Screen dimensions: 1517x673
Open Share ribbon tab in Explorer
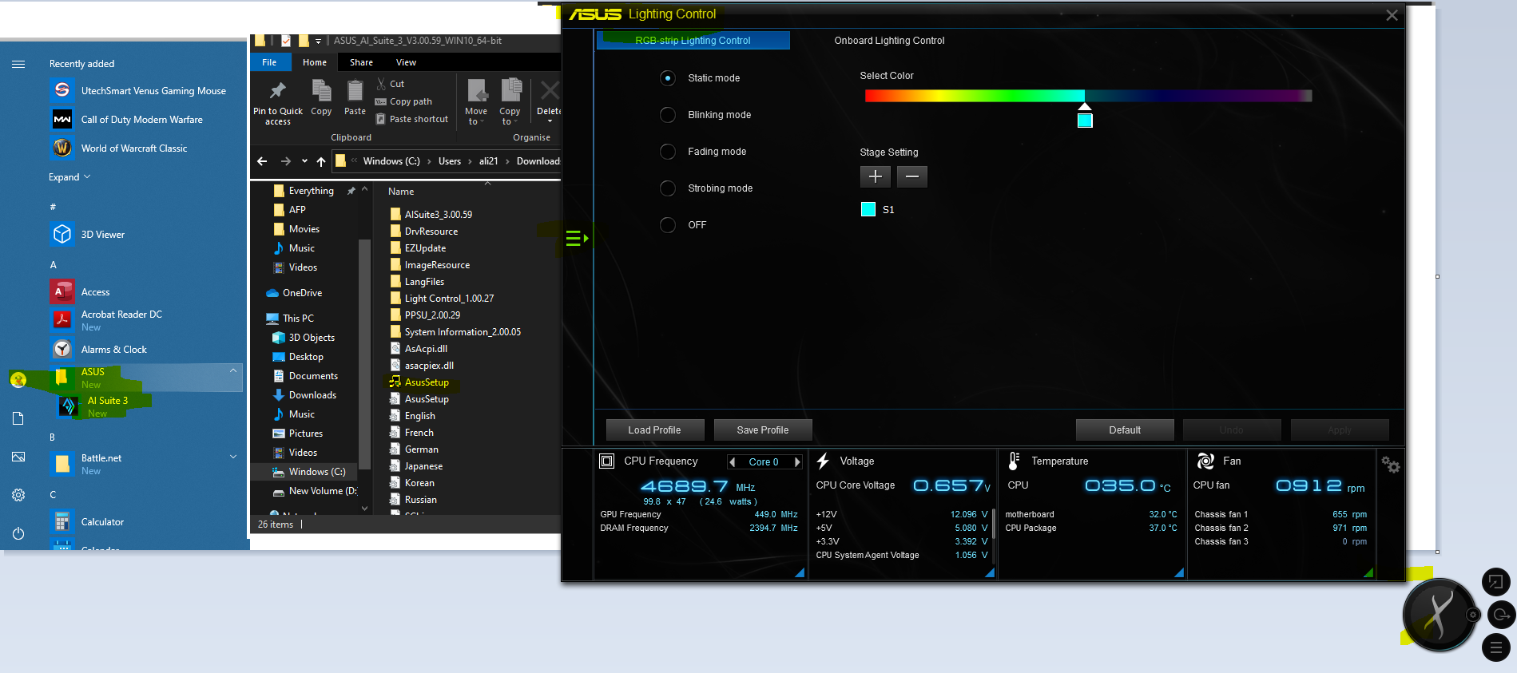(x=361, y=62)
